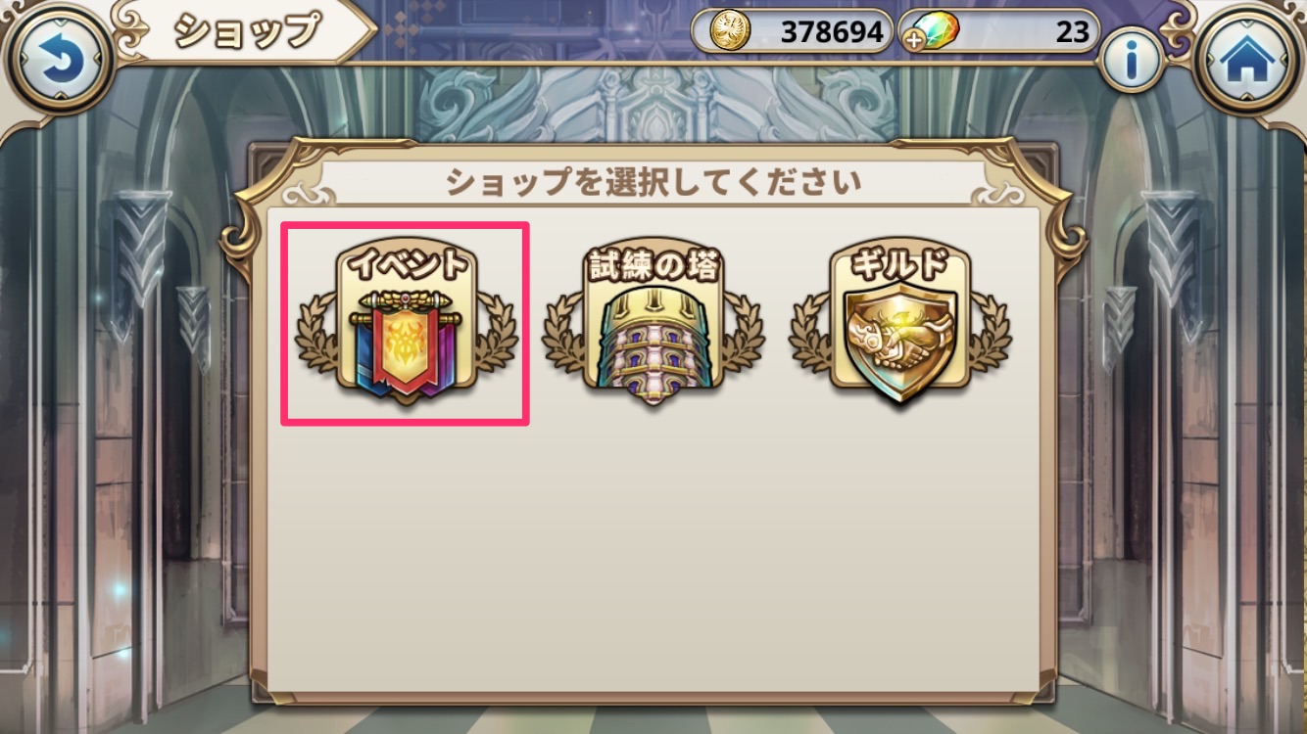Open info with the blue i button
1307x734 pixels.
point(1132,61)
